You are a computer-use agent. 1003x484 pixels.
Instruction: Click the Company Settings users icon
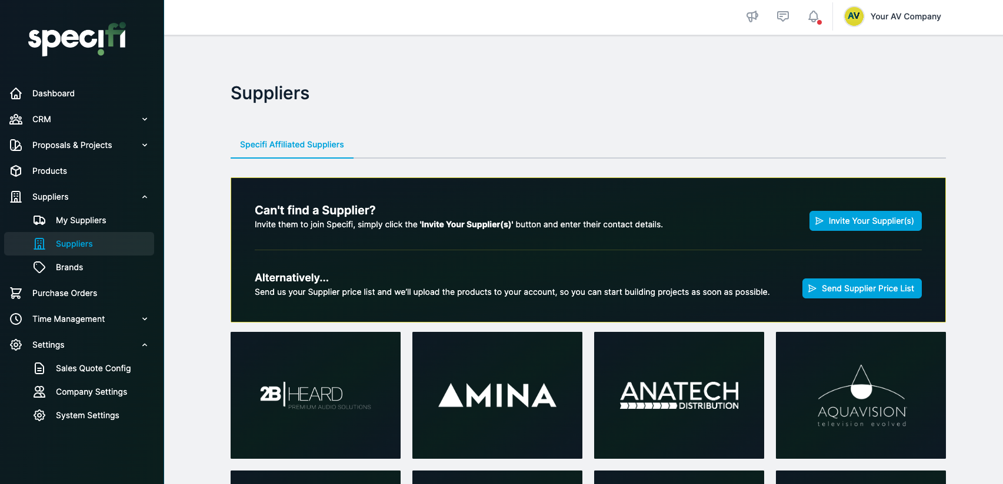coord(39,392)
